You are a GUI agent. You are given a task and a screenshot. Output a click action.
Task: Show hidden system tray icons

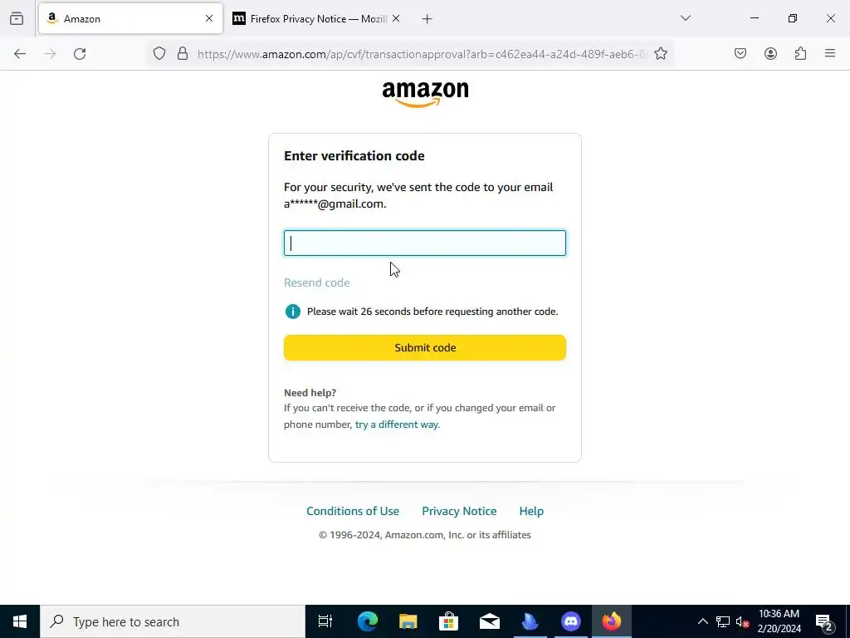pyautogui.click(x=702, y=621)
